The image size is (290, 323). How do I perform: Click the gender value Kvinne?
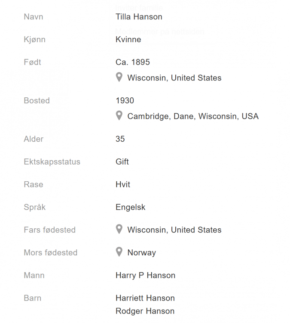click(128, 40)
